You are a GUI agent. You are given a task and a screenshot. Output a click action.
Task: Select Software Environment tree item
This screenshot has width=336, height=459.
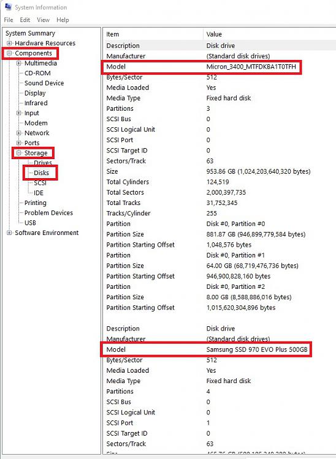[47, 233]
